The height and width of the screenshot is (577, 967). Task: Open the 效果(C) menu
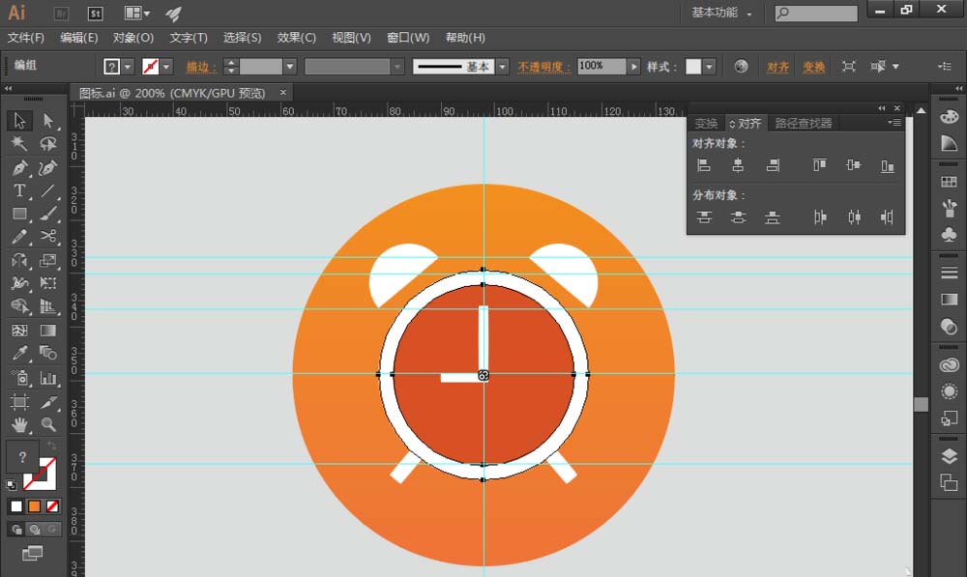(x=297, y=38)
